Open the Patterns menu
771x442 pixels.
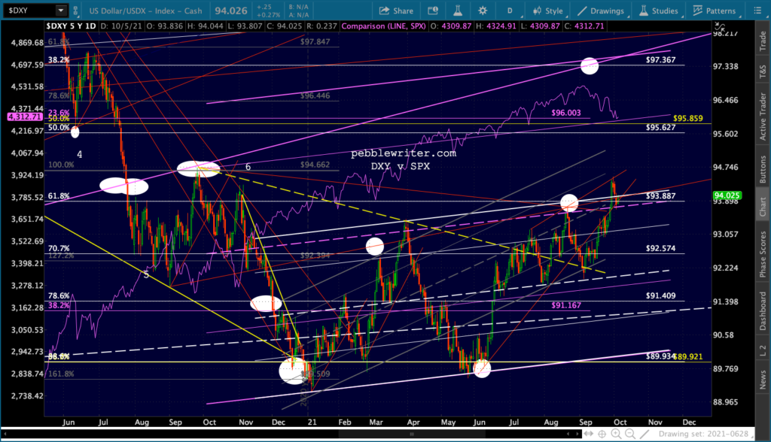715,11
